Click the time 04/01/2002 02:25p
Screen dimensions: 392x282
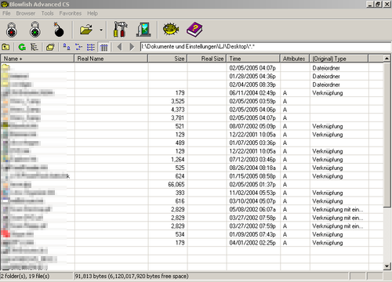coord(252,243)
